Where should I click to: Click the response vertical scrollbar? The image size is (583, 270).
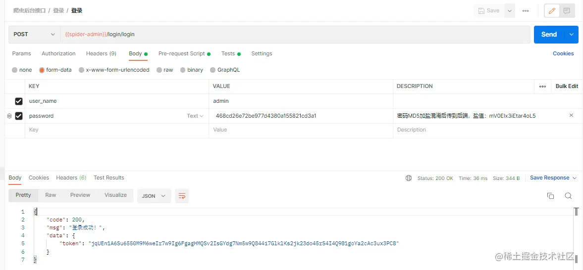[x=576, y=235]
